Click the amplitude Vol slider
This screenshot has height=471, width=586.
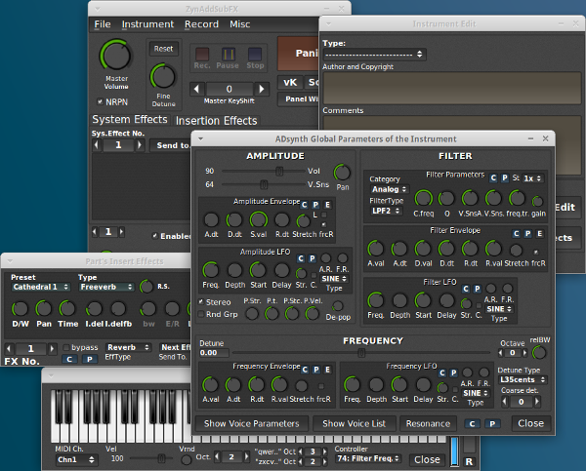263,171
